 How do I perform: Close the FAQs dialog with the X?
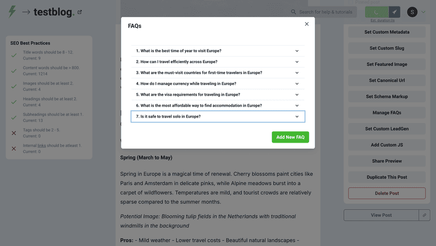tap(307, 24)
